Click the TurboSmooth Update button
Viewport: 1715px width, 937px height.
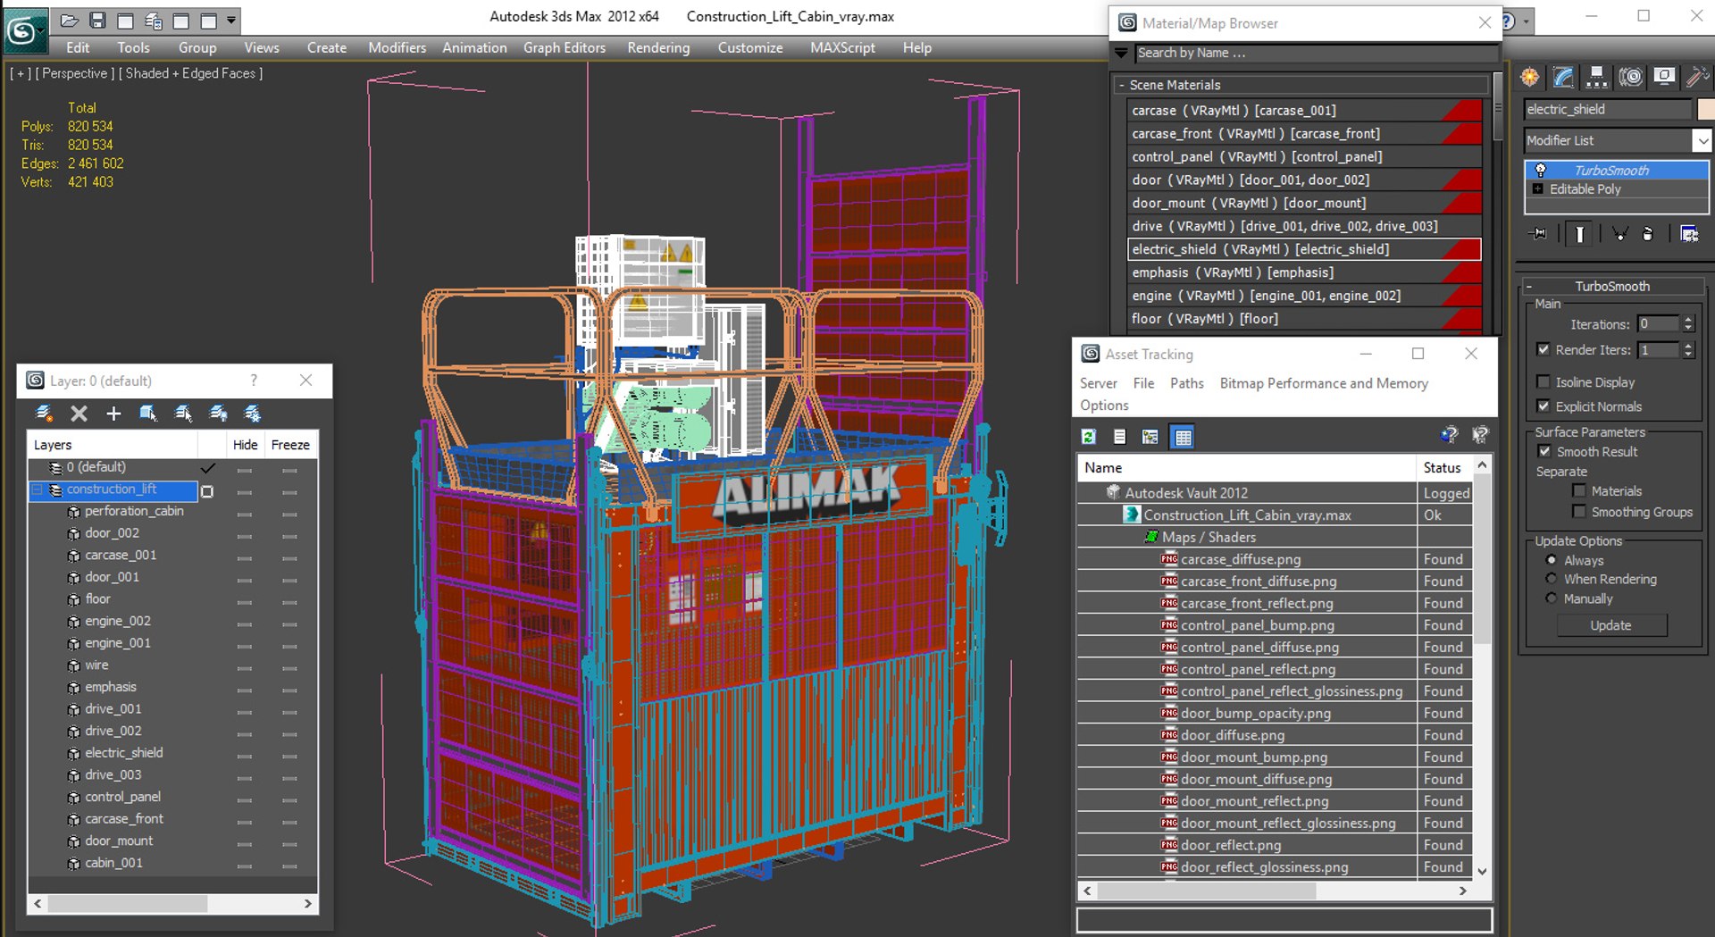click(x=1610, y=625)
